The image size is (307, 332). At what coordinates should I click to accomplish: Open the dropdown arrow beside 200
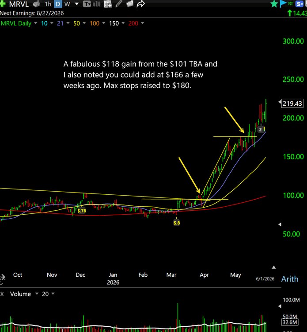pyautogui.click(x=142, y=23)
